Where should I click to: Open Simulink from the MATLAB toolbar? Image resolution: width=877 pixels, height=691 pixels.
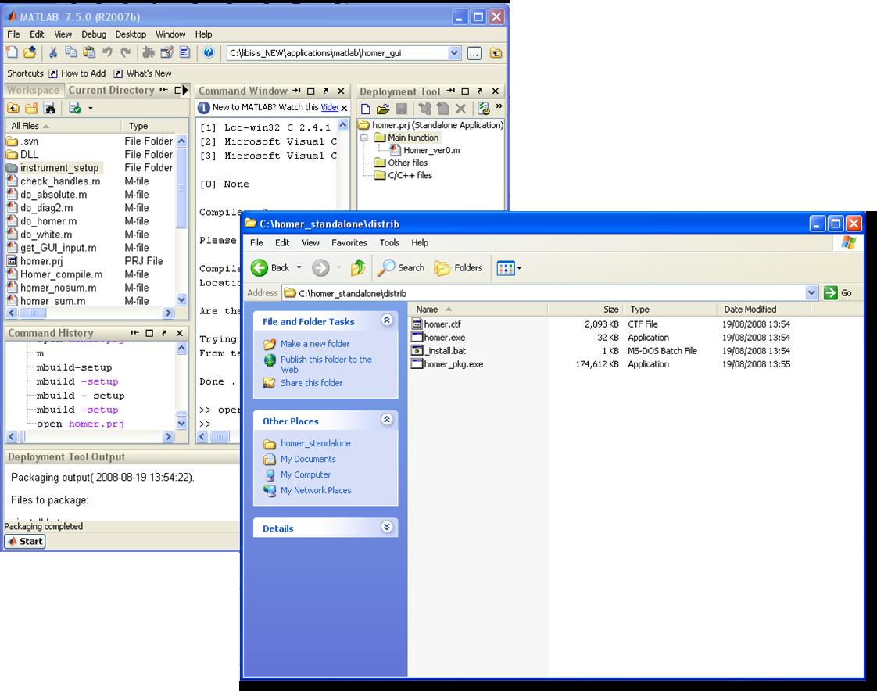pyautogui.click(x=149, y=53)
